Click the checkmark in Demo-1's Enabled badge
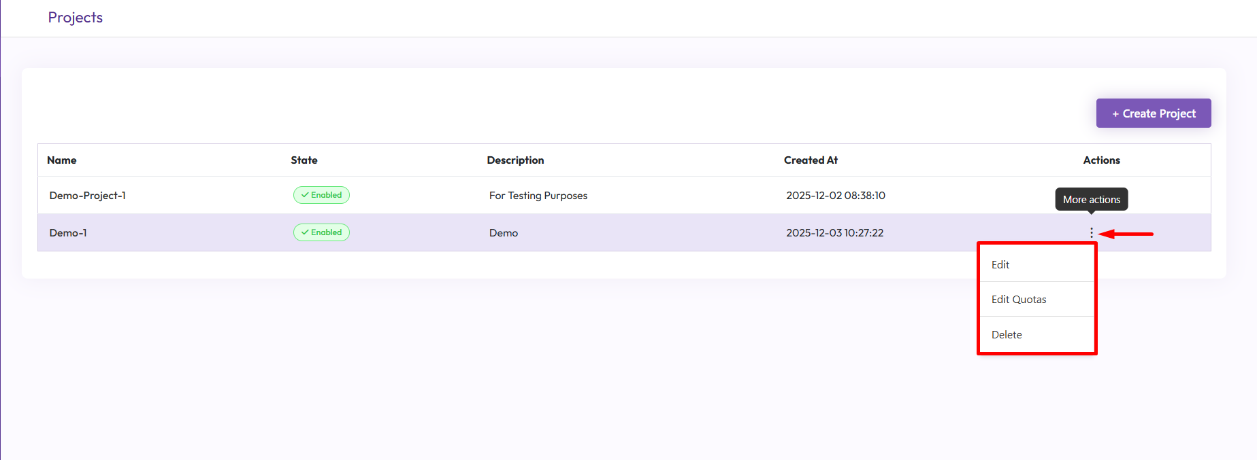Screen dimensions: 1257x460 (305, 232)
